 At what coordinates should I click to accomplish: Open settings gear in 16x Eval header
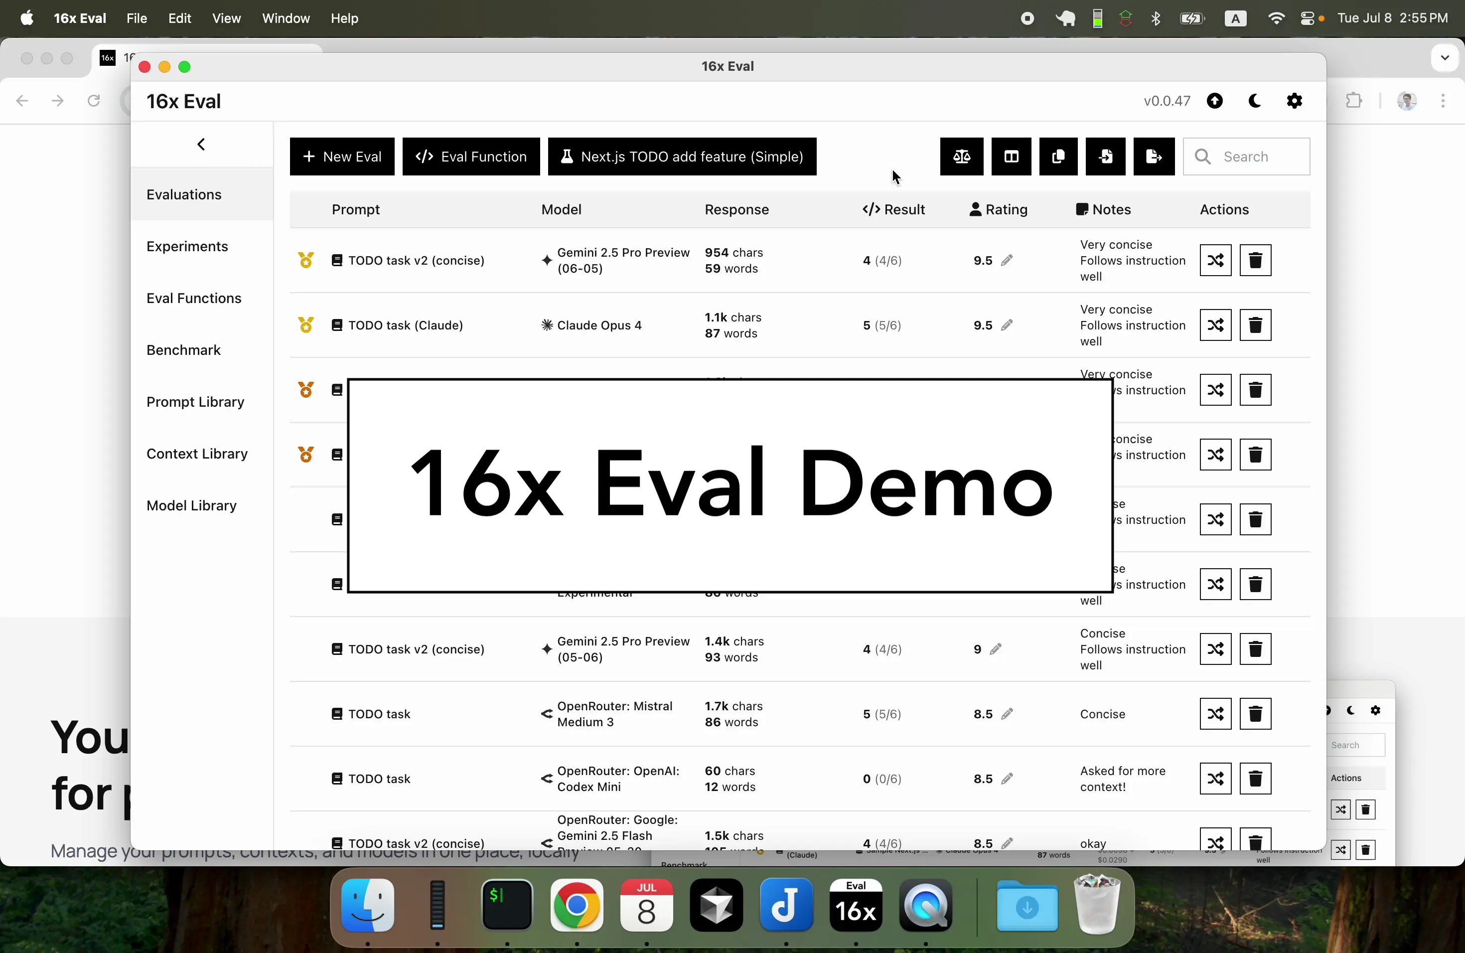[1295, 101]
